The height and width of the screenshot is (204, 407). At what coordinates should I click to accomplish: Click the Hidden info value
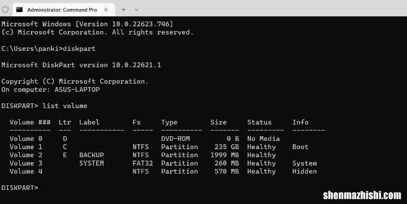click(x=305, y=171)
